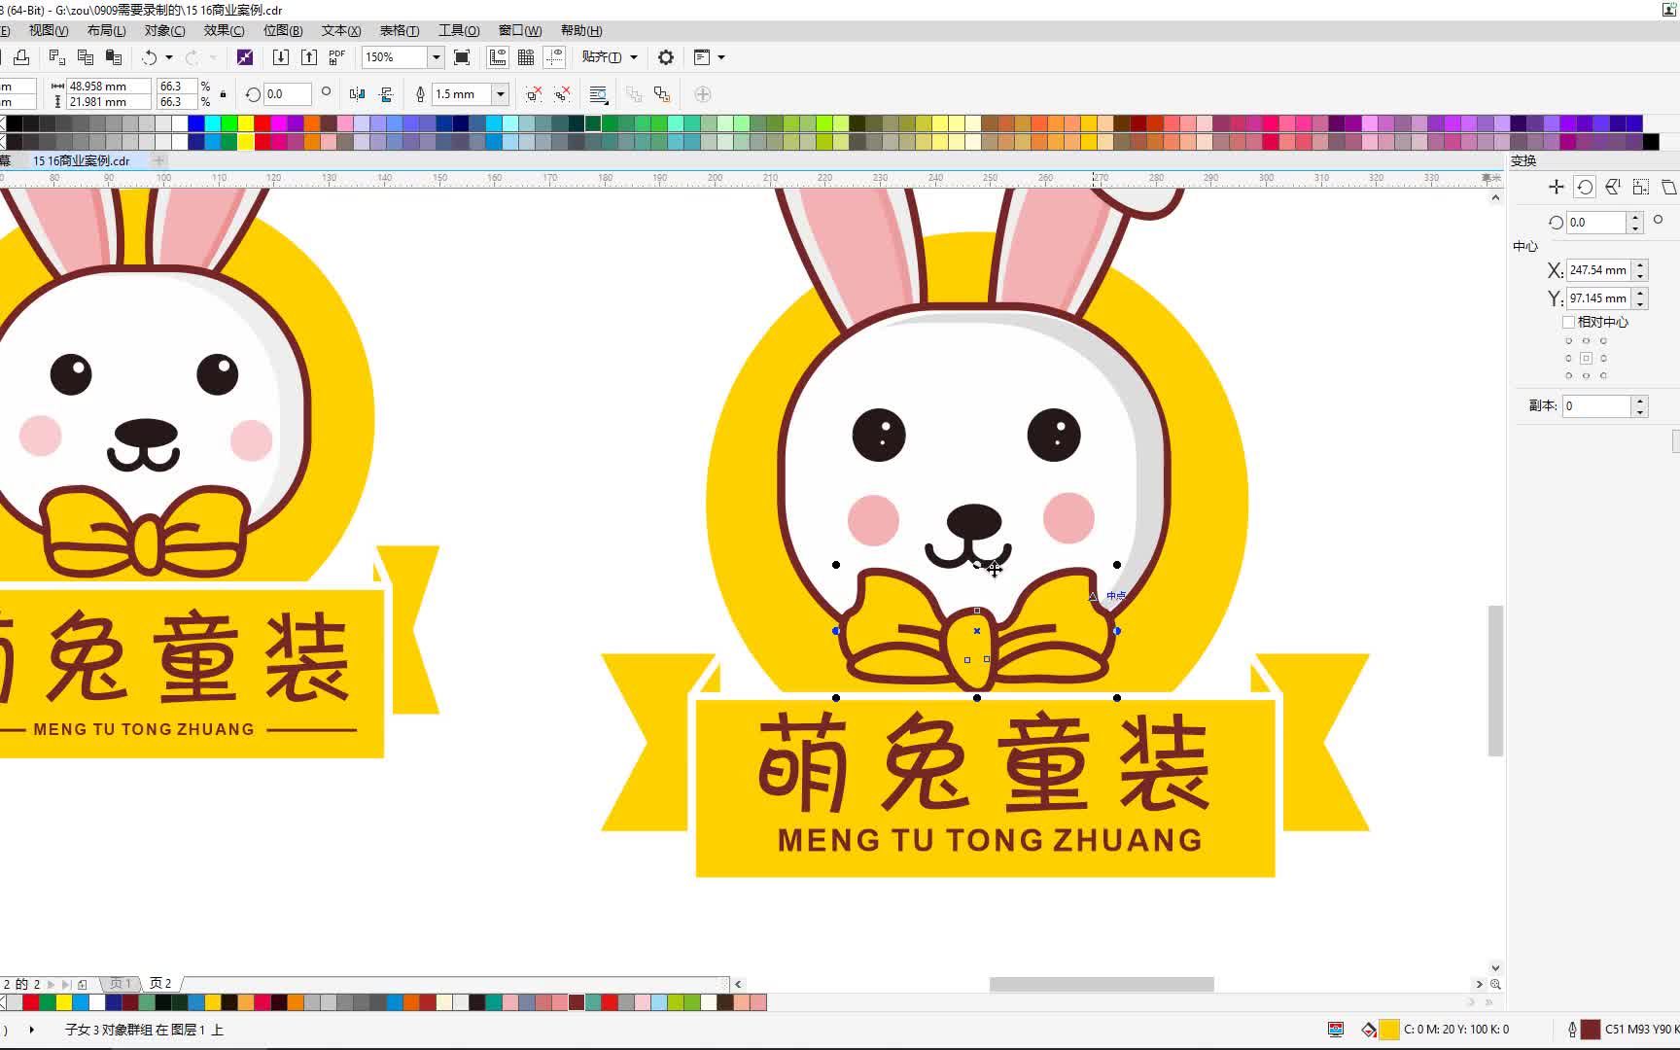1680x1050 pixels.
Task: Toggle Show rulers icon
Action: 498,57
